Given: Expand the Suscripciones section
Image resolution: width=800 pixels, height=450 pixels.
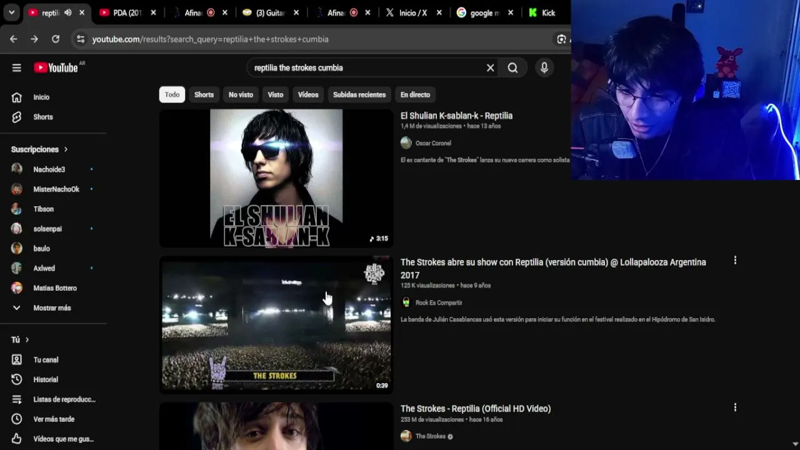Looking at the screenshot, I should [x=39, y=149].
